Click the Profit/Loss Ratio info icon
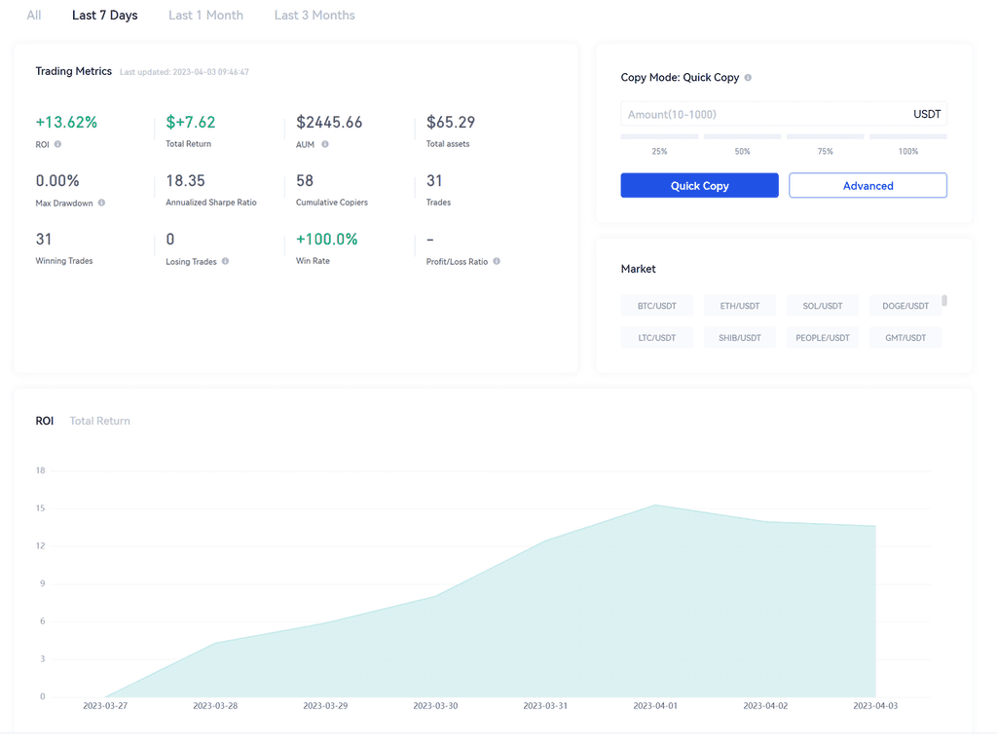The height and width of the screenshot is (746, 997). click(x=497, y=261)
